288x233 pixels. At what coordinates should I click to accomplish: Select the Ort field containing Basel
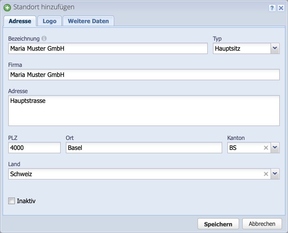click(144, 148)
